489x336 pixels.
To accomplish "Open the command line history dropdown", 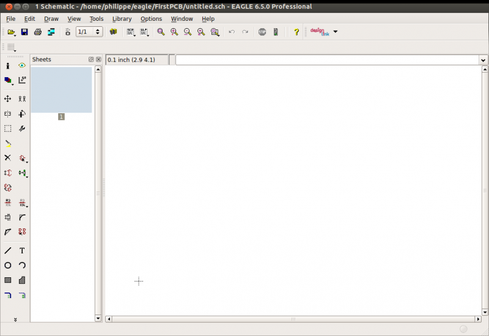I will coord(483,60).
